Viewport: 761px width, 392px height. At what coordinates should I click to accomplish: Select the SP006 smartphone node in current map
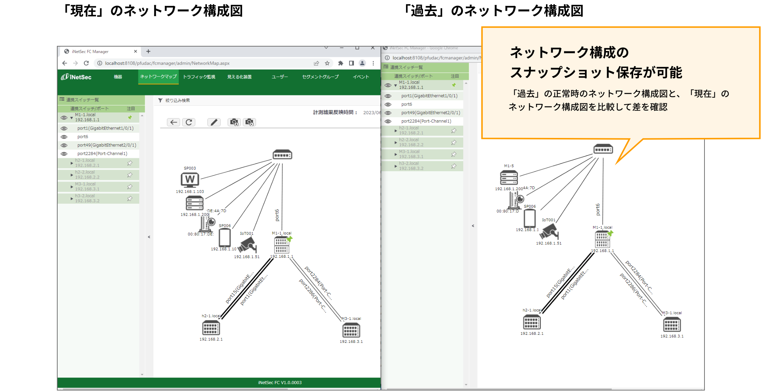pyautogui.click(x=225, y=237)
